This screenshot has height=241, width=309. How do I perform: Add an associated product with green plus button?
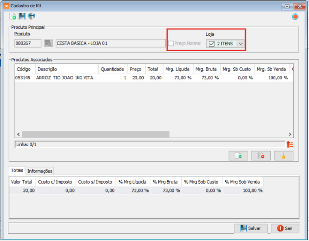(x=238, y=156)
